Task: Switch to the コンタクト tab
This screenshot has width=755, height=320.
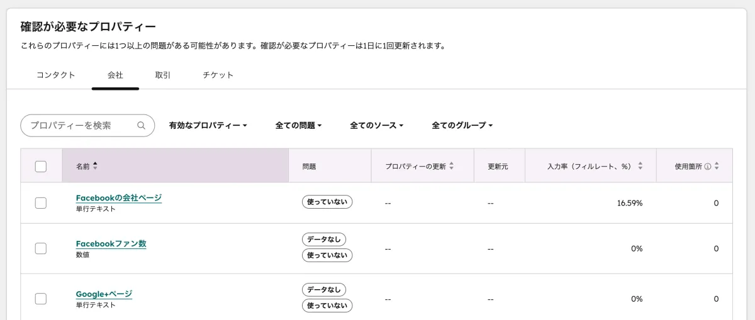Action: [x=56, y=75]
